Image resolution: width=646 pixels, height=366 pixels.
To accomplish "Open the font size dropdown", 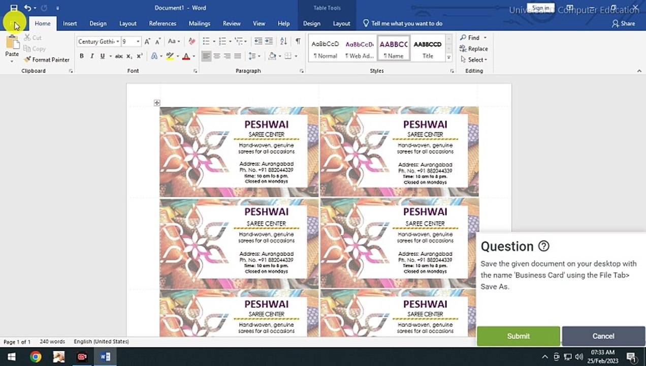I will 138,42.
